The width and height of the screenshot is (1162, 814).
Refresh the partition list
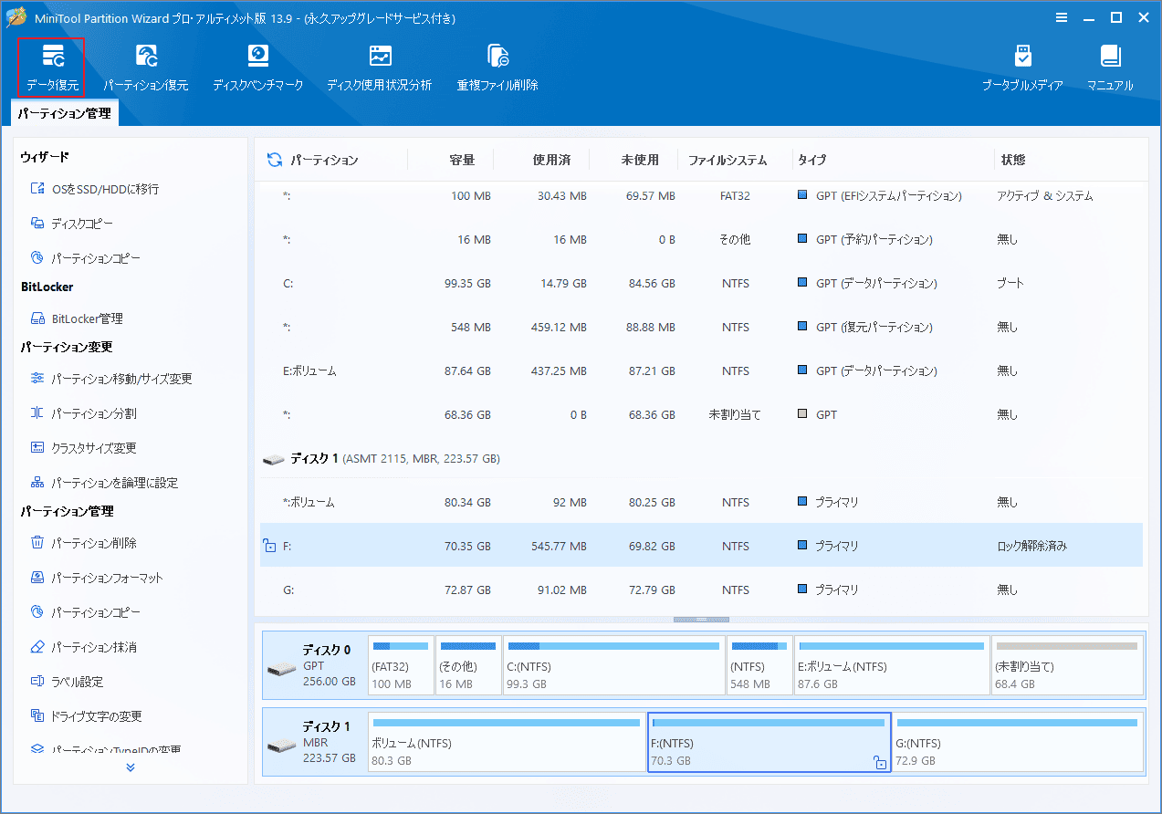(274, 160)
